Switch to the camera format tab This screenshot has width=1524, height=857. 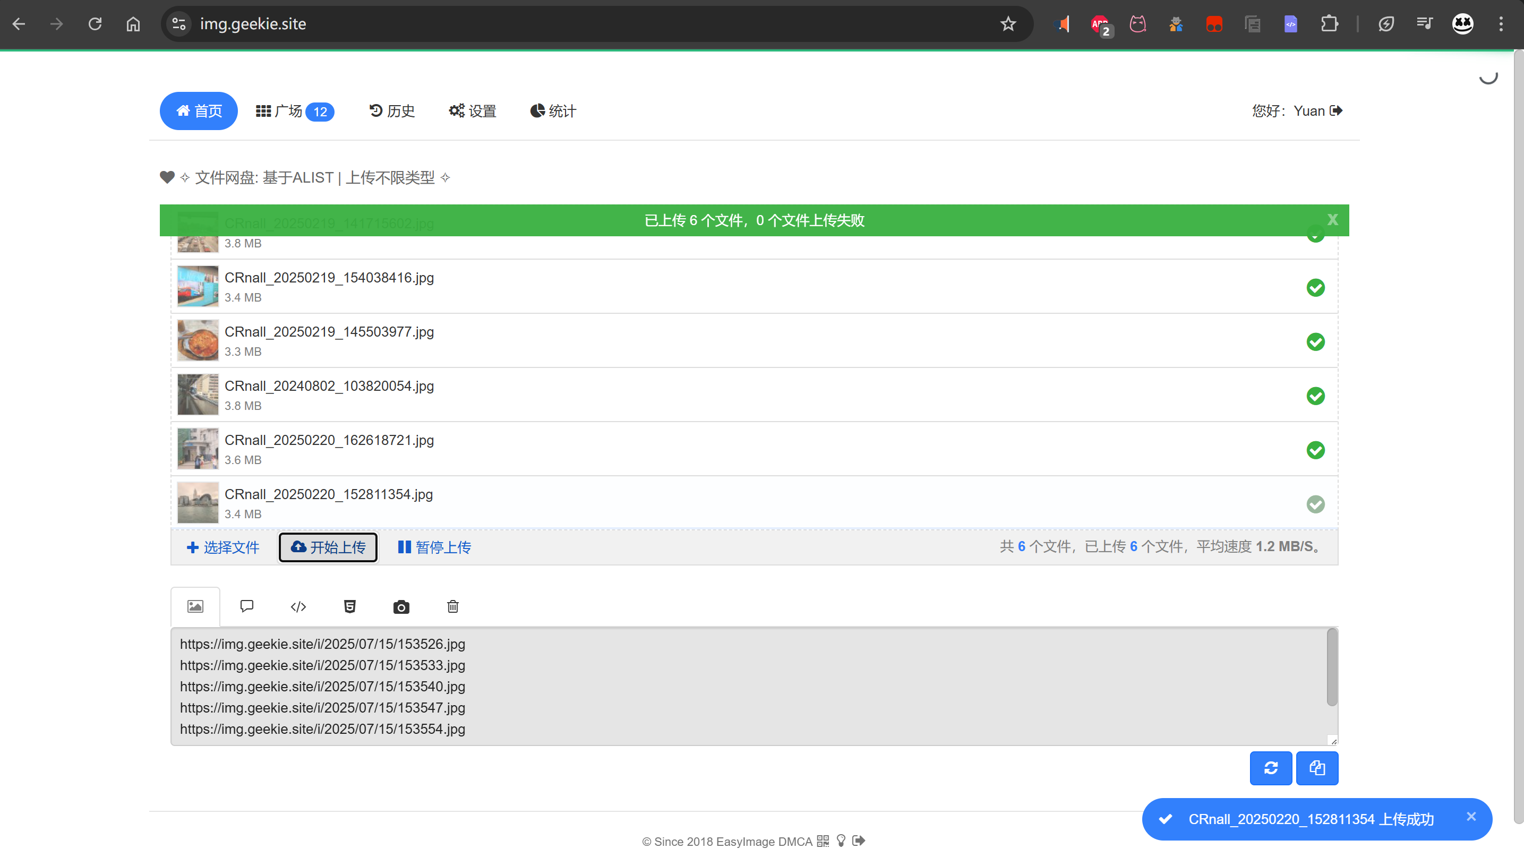tap(401, 607)
